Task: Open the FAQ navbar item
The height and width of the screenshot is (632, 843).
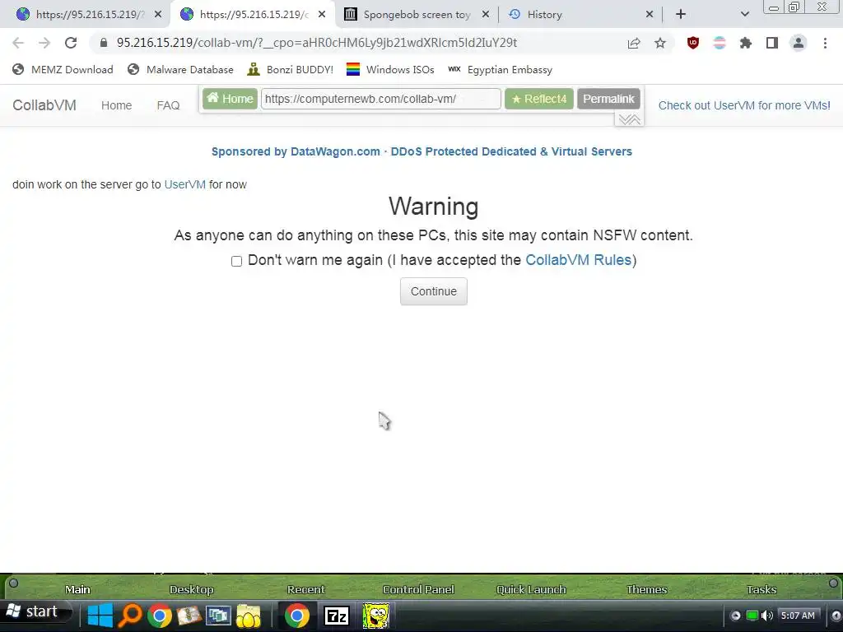Action: [168, 105]
